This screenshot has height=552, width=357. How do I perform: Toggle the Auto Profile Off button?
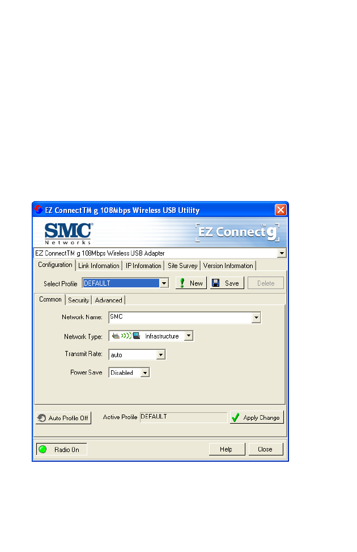[63, 418]
